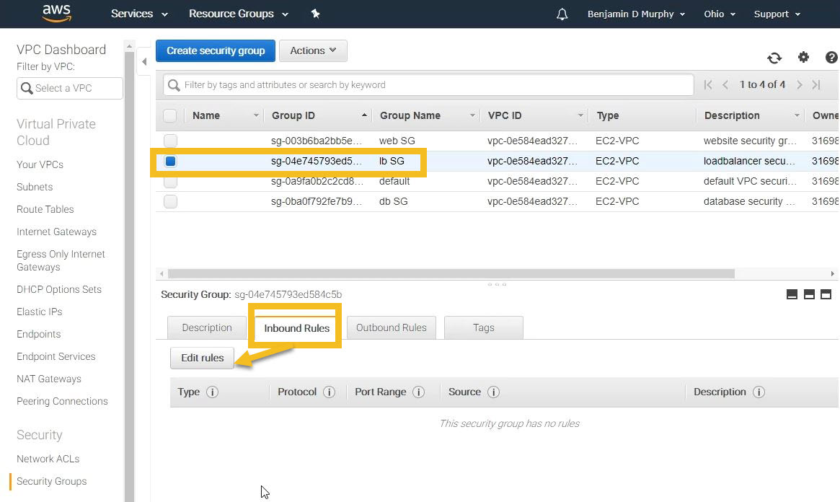The width and height of the screenshot is (840, 502).
Task: Go to previous page of results
Action: pos(725,84)
